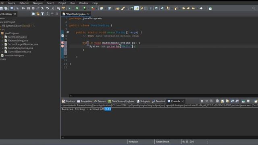
Task: Open the Run menu
Action: click(x=73, y=3)
